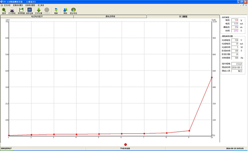Click the 采样频率 input field
Image resolution: width=248 pixels, height=151 pixels.
(235, 58)
